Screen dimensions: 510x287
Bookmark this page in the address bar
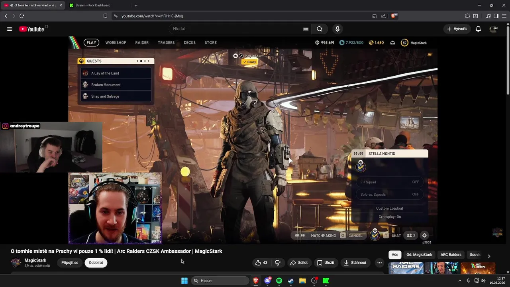[105, 16]
